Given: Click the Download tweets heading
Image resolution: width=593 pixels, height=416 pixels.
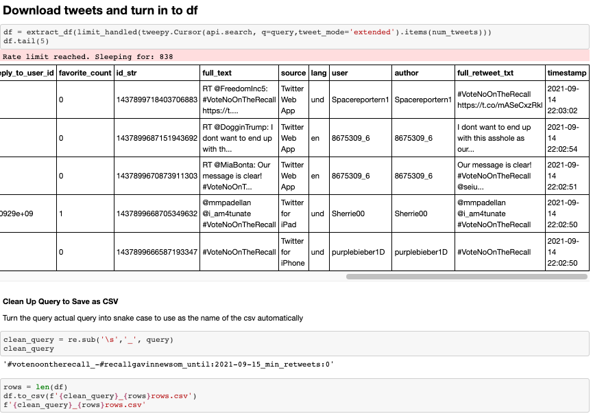Looking at the screenshot, I should click(100, 10).
